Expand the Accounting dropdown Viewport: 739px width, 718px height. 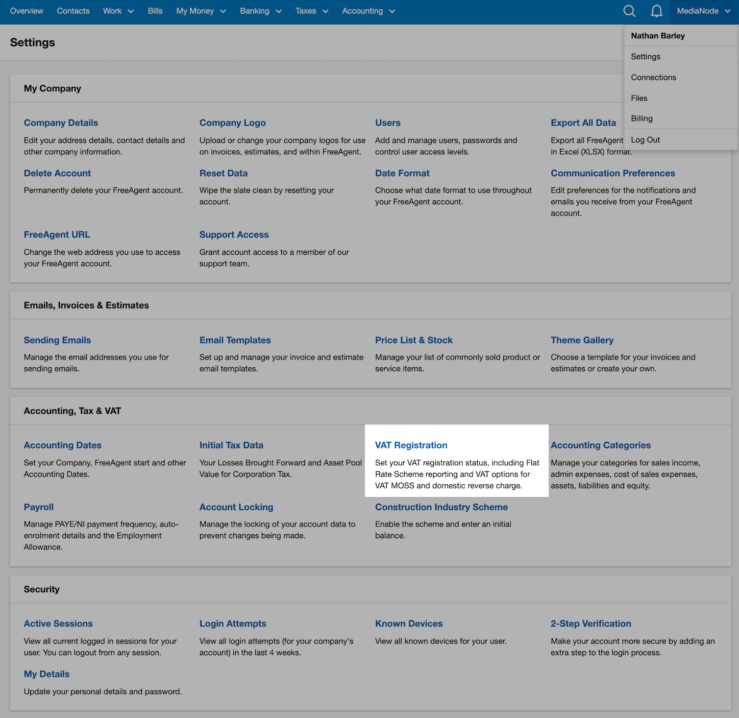click(368, 11)
